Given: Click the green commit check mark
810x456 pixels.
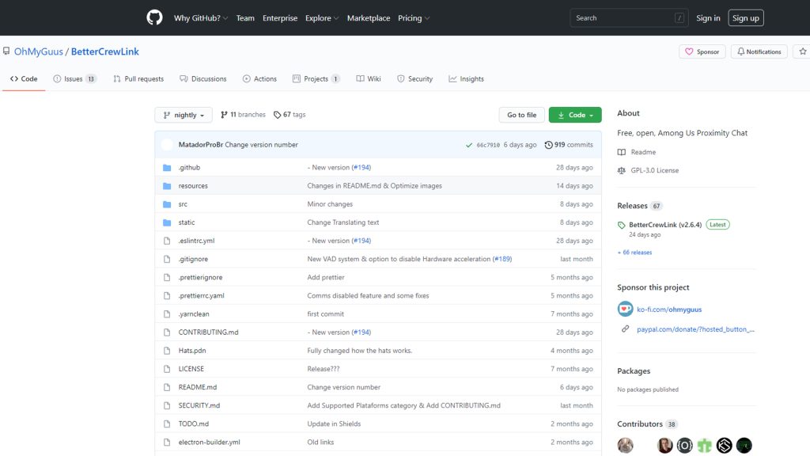Looking at the screenshot, I should [x=469, y=144].
